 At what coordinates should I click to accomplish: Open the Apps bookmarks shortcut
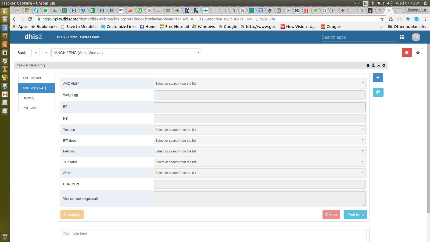[x=20, y=27]
